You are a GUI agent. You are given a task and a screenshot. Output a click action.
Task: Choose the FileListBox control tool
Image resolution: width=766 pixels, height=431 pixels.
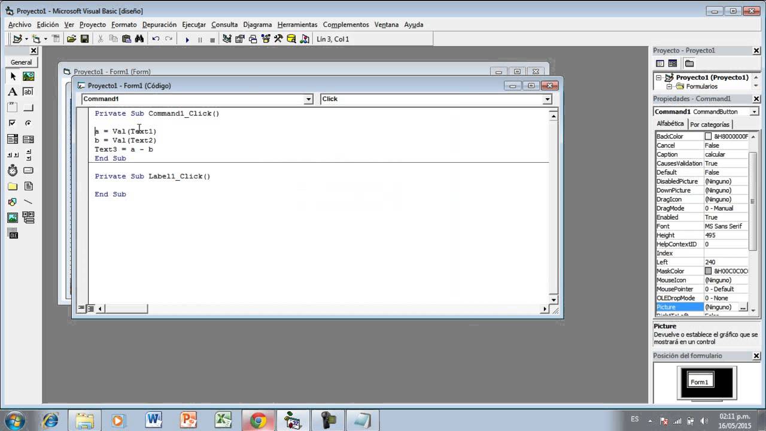pyautogui.click(x=28, y=186)
